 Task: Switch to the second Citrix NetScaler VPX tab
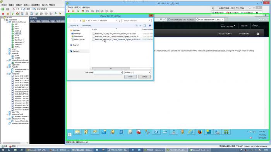209,20
